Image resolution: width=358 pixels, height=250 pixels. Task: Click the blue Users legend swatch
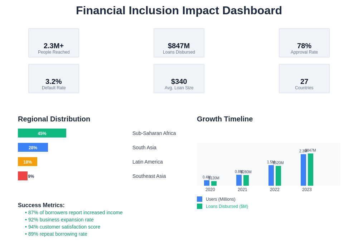(x=199, y=199)
